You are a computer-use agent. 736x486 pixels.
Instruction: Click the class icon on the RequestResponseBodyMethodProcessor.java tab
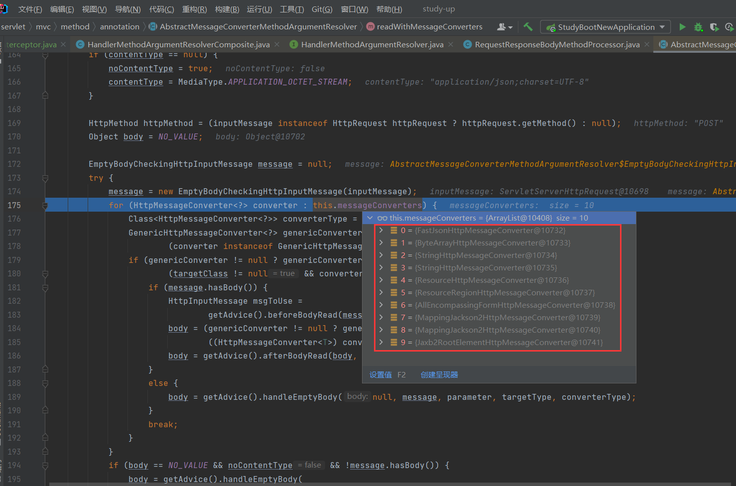(x=467, y=45)
